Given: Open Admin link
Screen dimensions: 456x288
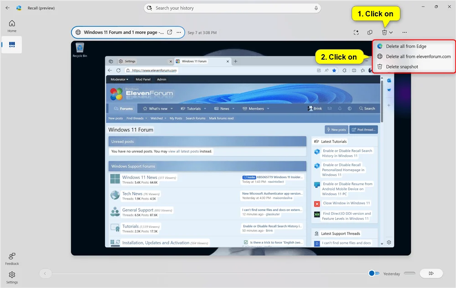Looking at the screenshot, I should [x=162, y=79].
